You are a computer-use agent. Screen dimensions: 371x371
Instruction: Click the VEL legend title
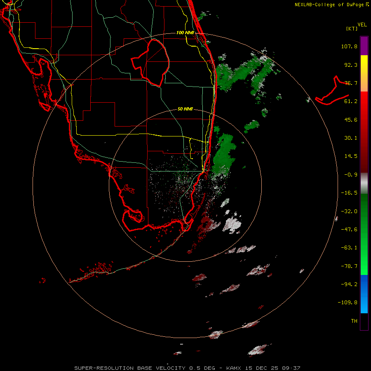point(362,25)
